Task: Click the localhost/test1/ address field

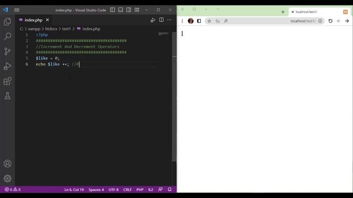Action: (x=265, y=21)
